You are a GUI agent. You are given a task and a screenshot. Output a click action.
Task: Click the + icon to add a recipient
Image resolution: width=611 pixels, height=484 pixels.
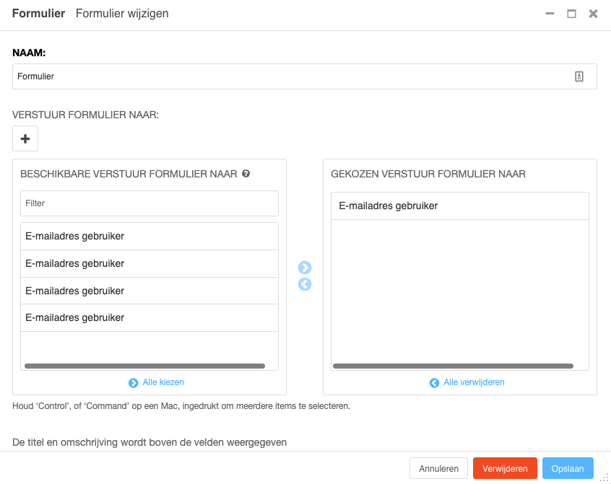click(x=25, y=138)
